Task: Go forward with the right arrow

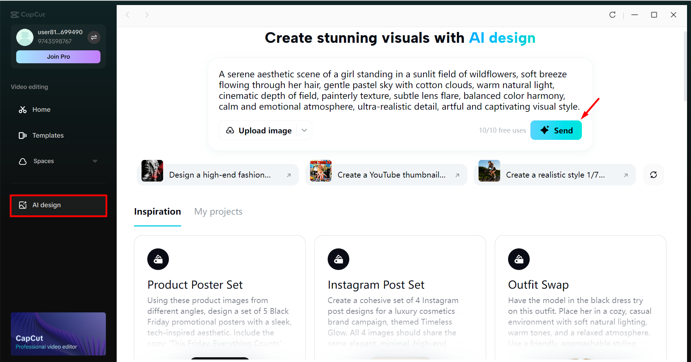Action: tap(147, 15)
